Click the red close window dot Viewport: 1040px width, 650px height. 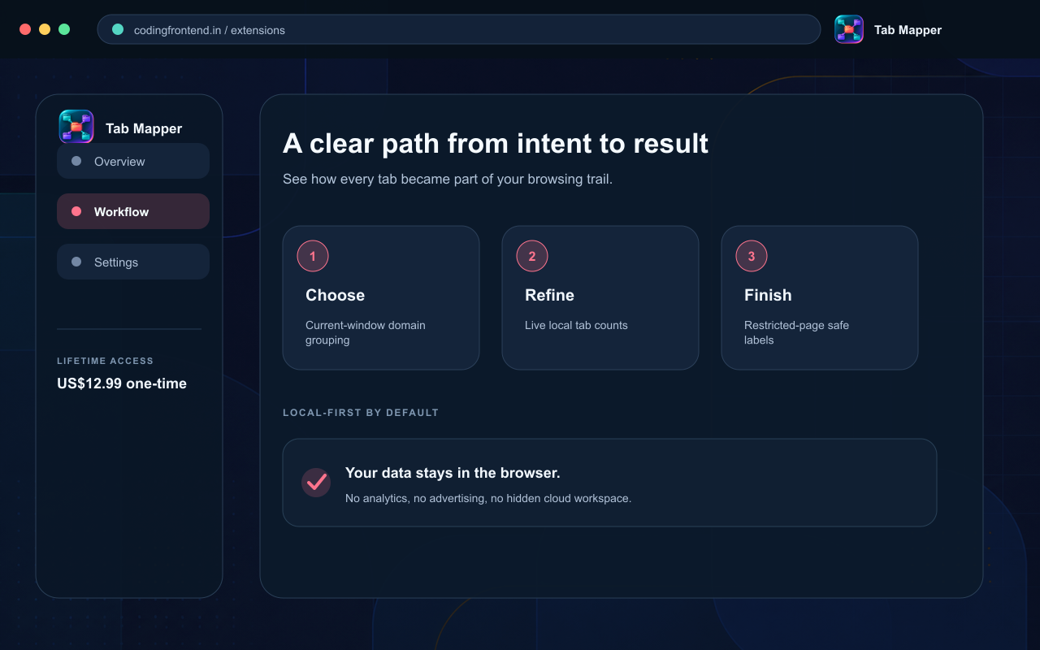coord(25,29)
